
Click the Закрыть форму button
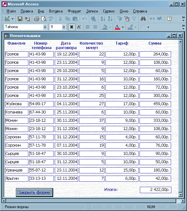pos(34,193)
